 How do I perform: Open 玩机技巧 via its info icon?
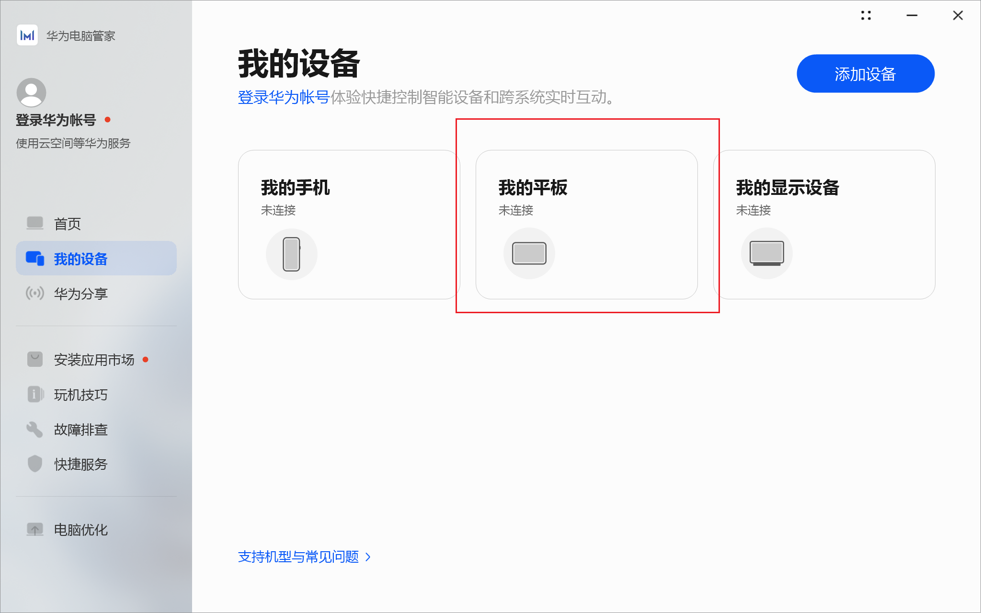pos(34,394)
